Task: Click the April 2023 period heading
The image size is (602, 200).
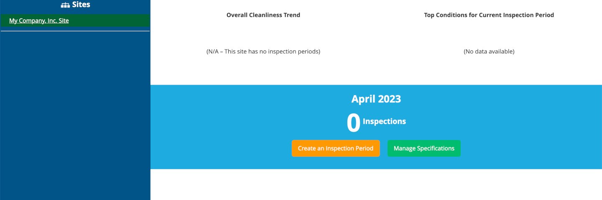Action: (x=376, y=99)
